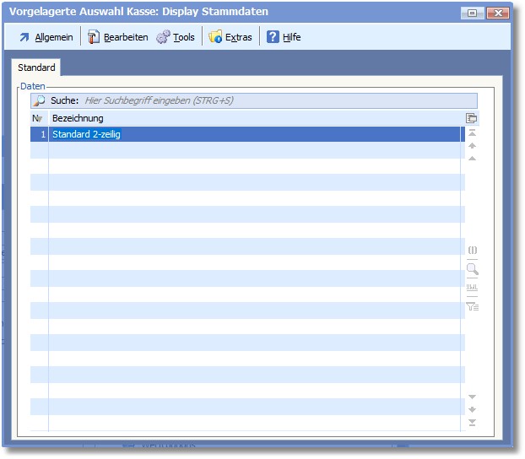Click the magnifier search icon in right sidebar

[472, 269]
